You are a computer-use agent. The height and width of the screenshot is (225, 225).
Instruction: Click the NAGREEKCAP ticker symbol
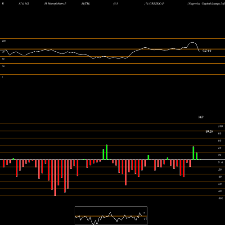pyautogui.click(x=155, y=4)
